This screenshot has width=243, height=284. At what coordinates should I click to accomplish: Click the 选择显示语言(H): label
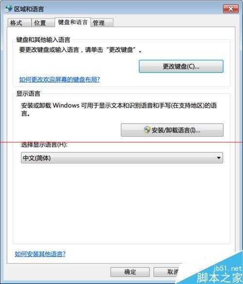(x=44, y=145)
